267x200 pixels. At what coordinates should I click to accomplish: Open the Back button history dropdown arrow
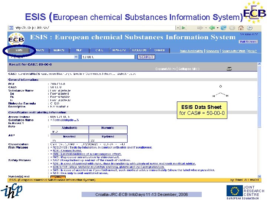pyautogui.click(x=218, y=28)
